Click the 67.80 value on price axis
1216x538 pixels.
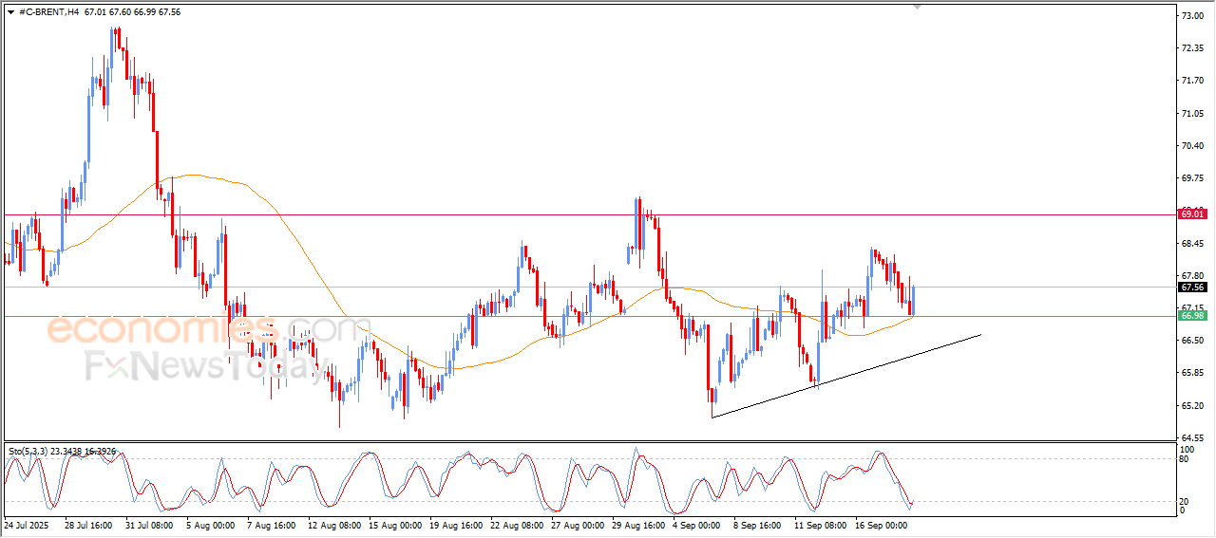pos(1193,276)
